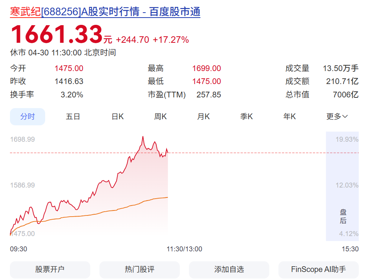Show the 月K chart

click(x=203, y=117)
